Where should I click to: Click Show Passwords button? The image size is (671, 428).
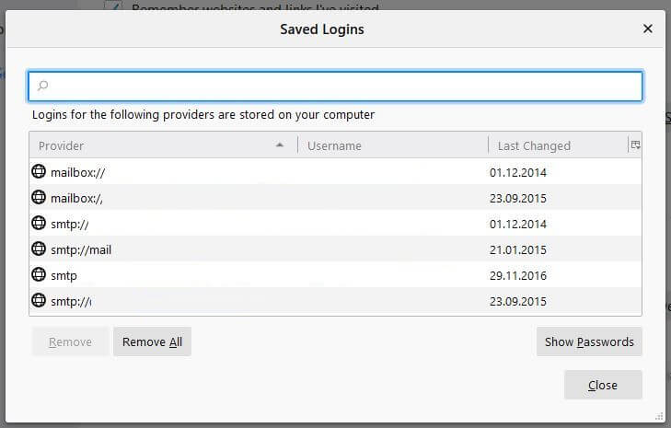589,341
